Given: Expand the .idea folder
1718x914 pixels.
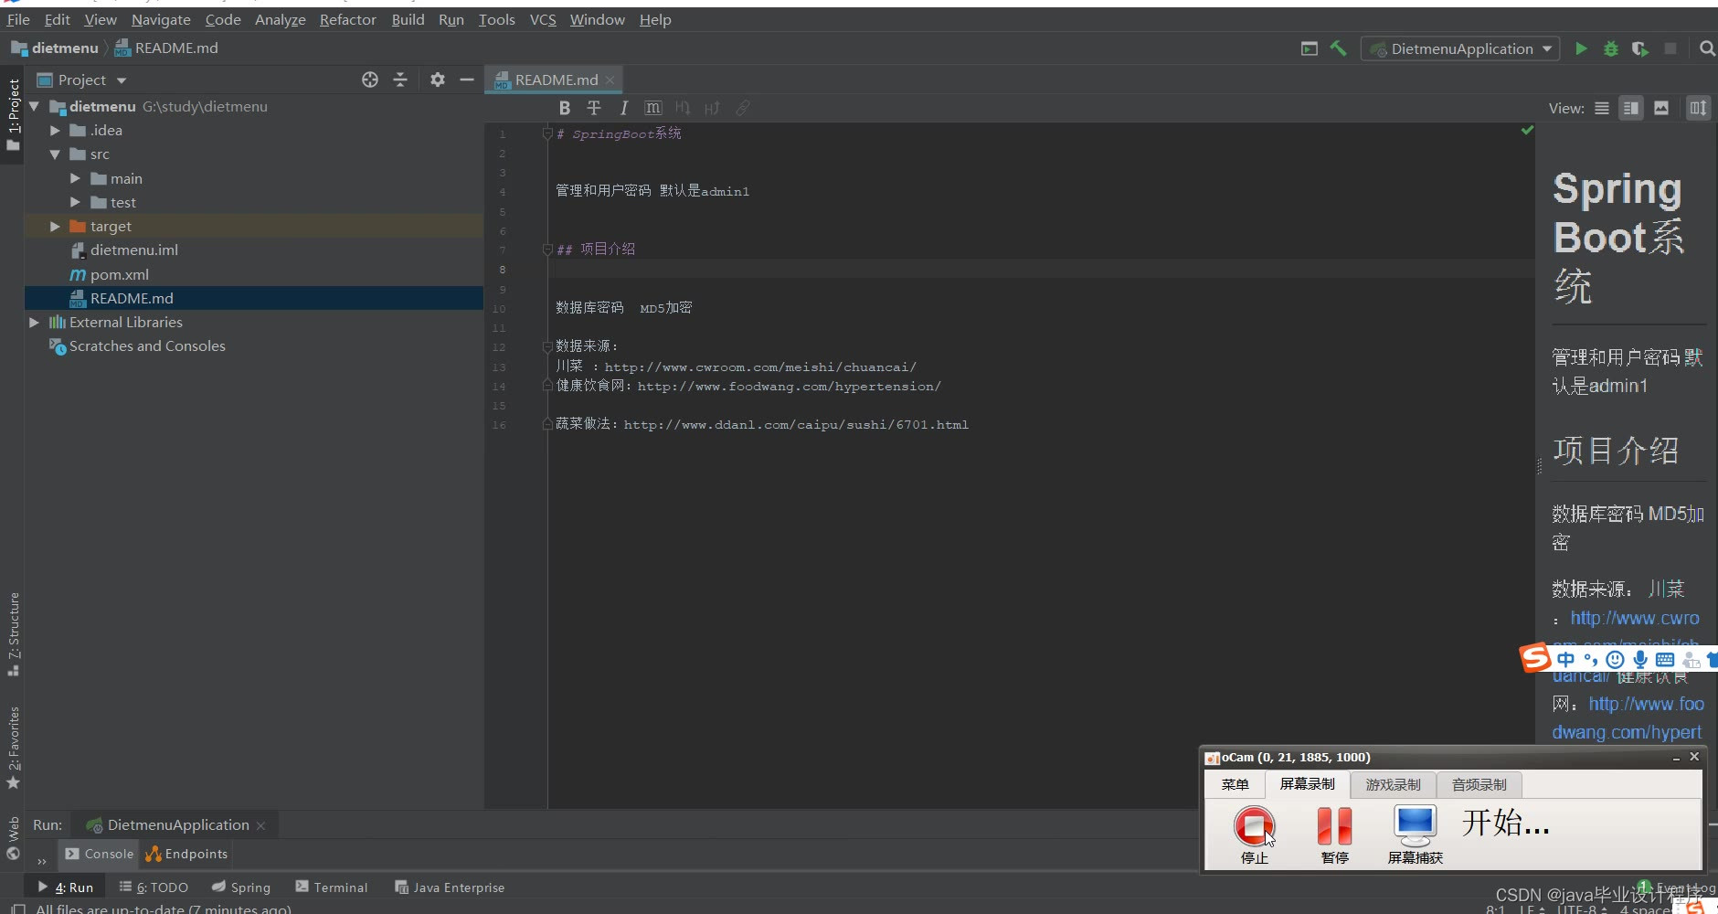Looking at the screenshot, I should click(x=55, y=131).
